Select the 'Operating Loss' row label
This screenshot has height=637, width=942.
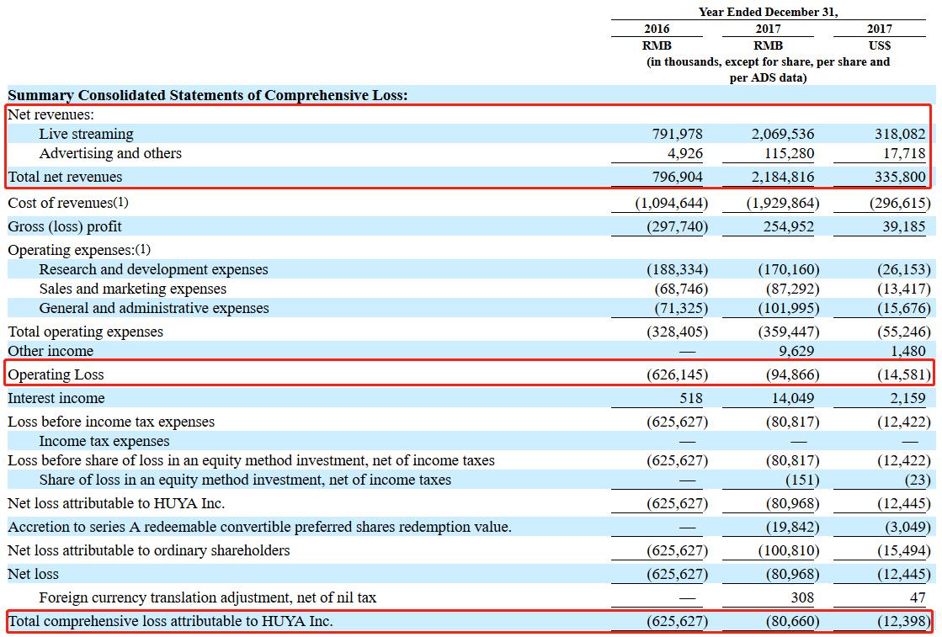(56, 374)
